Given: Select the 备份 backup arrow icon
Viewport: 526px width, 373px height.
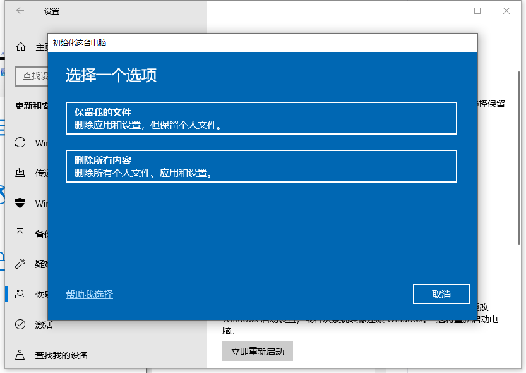Looking at the screenshot, I should 20,233.
